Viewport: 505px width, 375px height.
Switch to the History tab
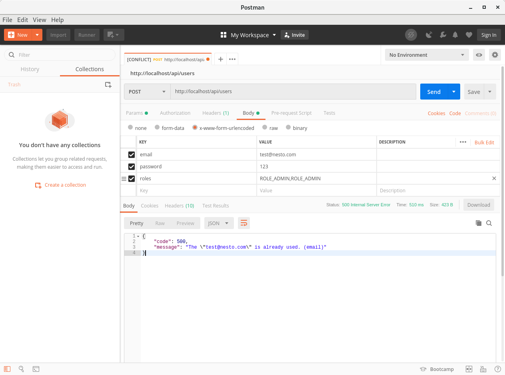coord(30,69)
